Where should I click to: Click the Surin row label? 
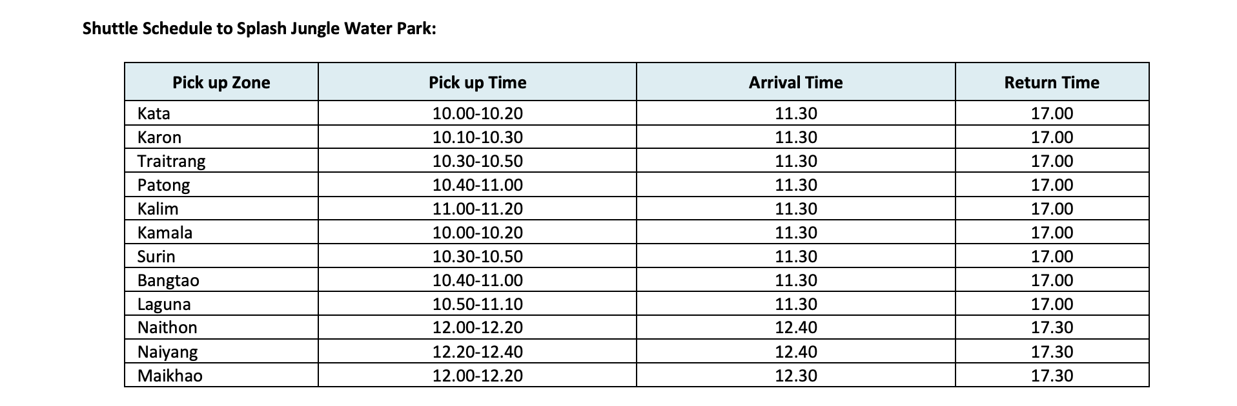point(156,256)
